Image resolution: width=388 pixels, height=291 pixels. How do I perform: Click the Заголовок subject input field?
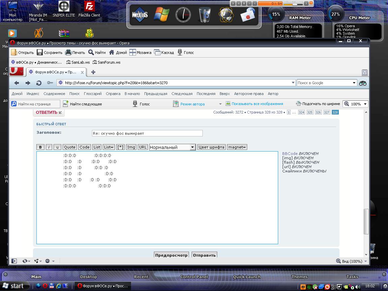(x=147, y=133)
